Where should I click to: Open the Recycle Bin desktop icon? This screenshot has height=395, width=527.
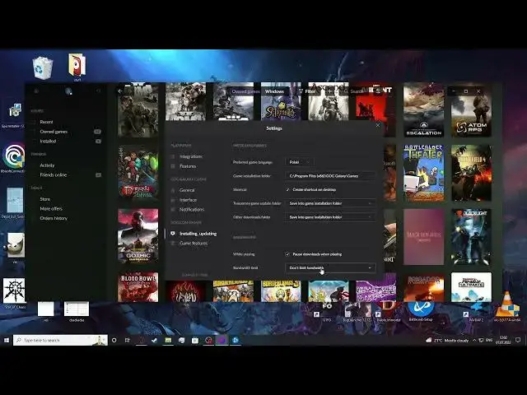coord(43,68)
